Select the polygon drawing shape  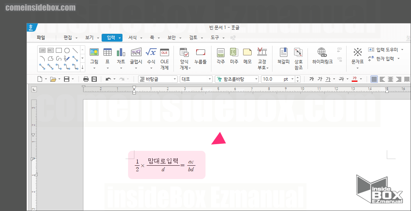pos(51,59)
